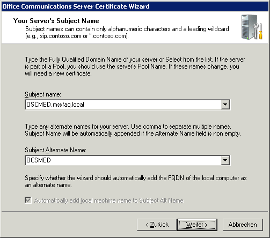
Task: Select the OSCMED.msxfaq.local text entry
Action: (x=55, y=105)
